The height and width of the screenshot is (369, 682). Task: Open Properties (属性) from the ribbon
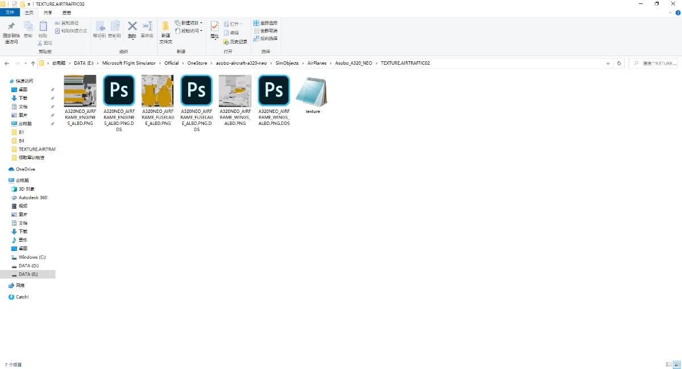[214, 28]
